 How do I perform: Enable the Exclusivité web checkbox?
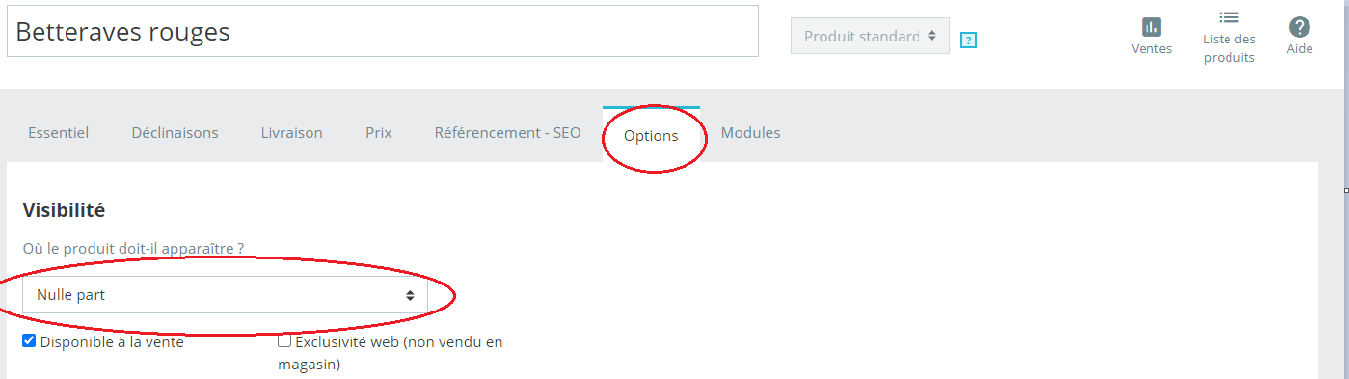284,340
